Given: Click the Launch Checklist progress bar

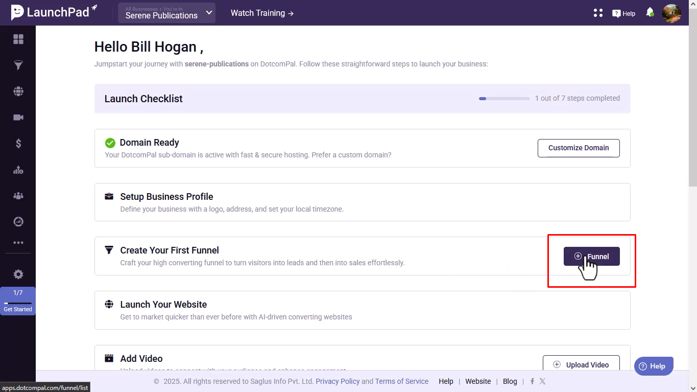Looking at the screenshot, I should [504, 98].
